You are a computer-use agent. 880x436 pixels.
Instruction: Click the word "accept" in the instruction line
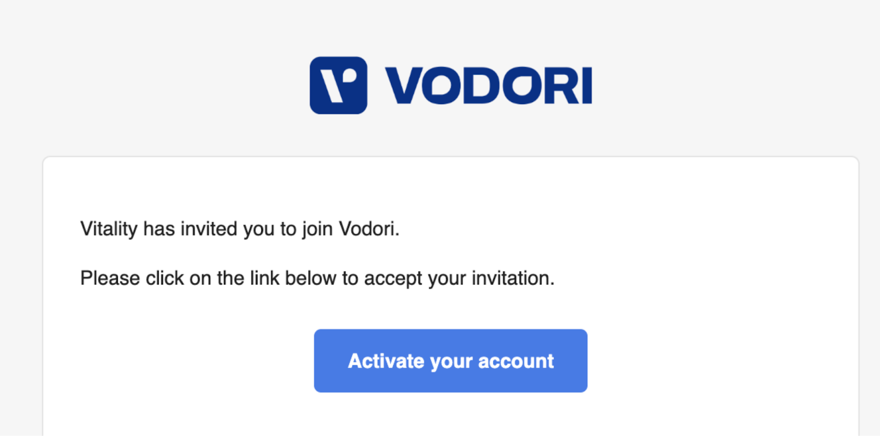393,278
